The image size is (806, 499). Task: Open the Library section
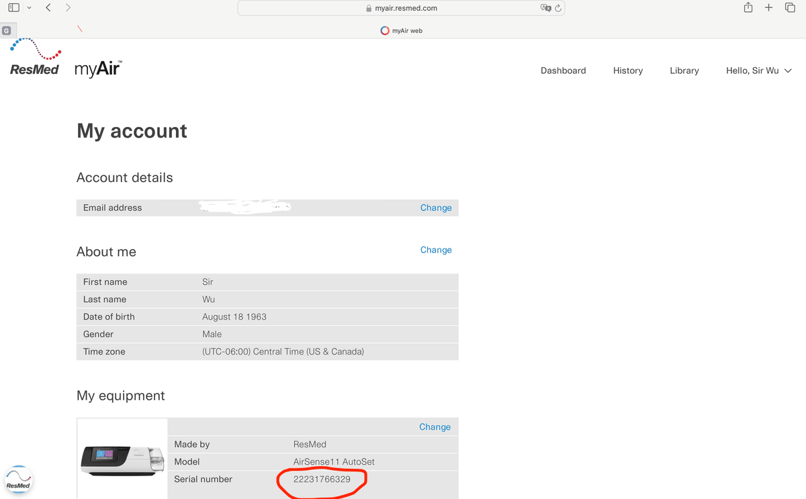pyautogui.click(x=684, y=71)
